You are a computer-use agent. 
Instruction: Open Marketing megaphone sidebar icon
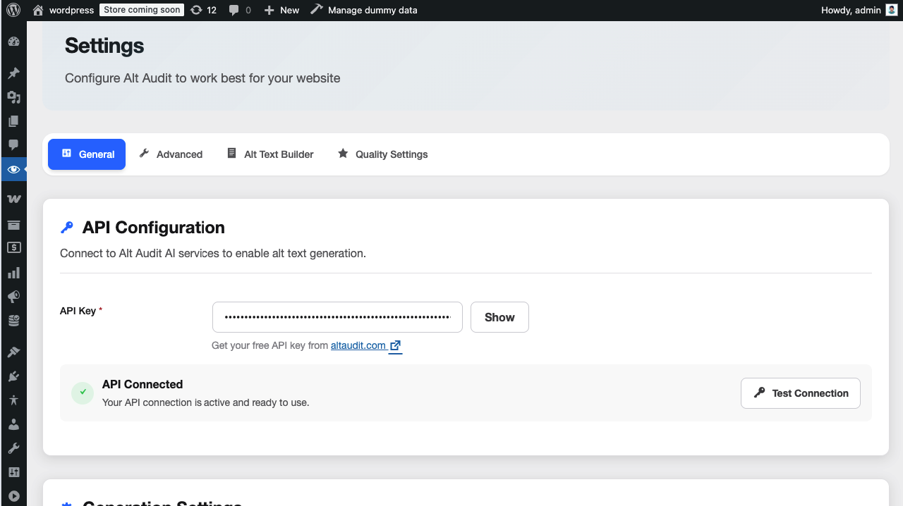(13, 297)
